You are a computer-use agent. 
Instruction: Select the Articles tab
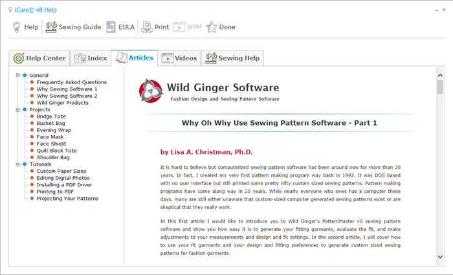coord(135,58)
